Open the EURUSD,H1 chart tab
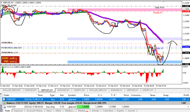This screenshot has height=112, width=190. point(117,90)
